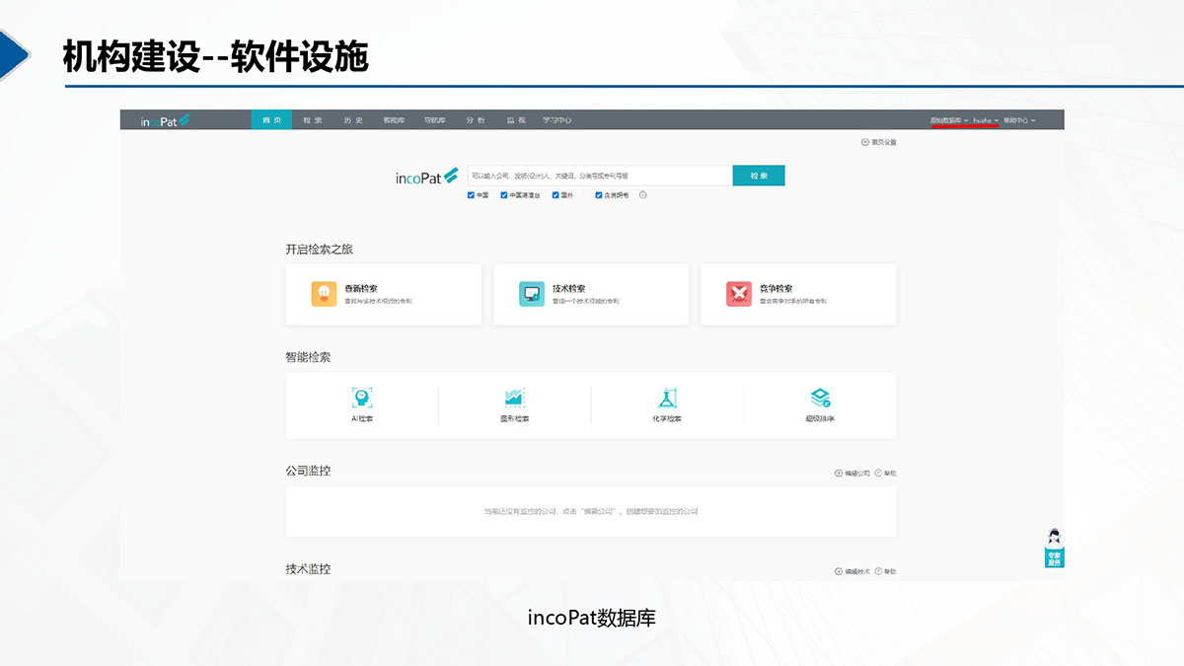Expand the 帮助中心 dropdown
Screen dimensions: 1184x666
click(x=1019, y=120)
